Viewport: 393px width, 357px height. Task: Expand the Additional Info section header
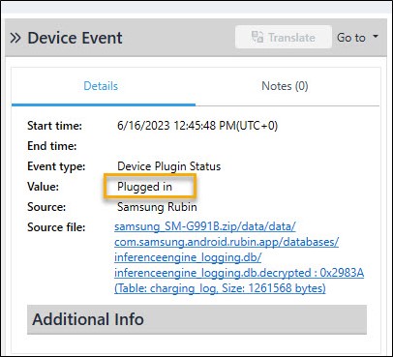196,319
